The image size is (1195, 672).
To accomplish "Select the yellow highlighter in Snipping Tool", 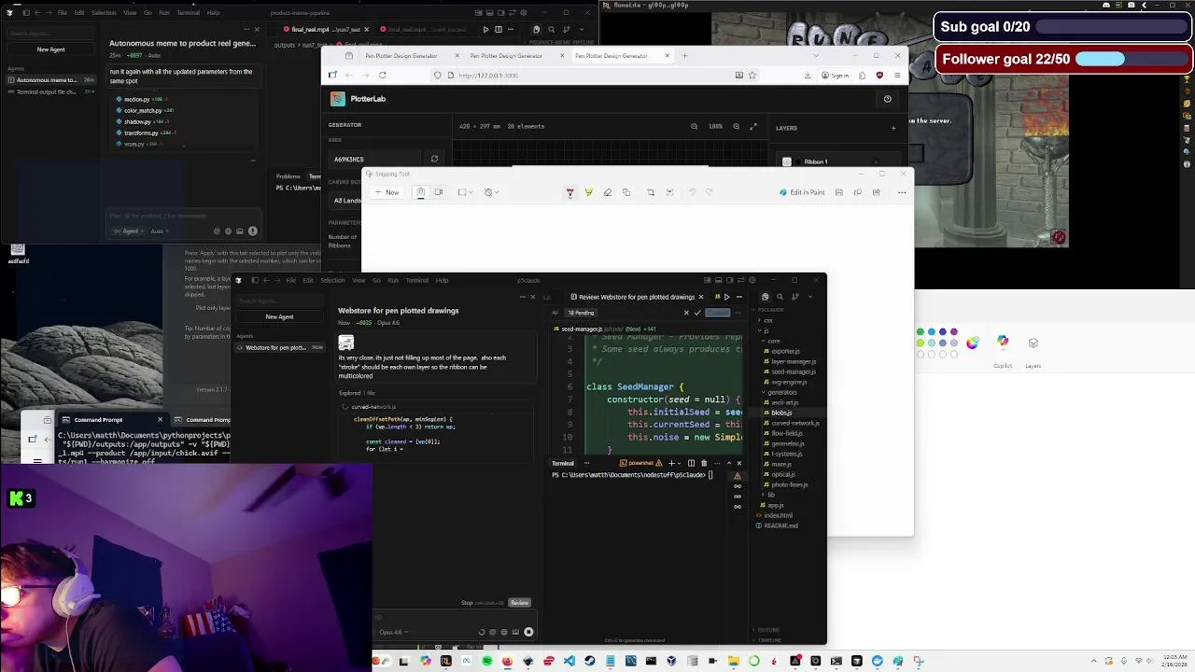I will 588,192.
